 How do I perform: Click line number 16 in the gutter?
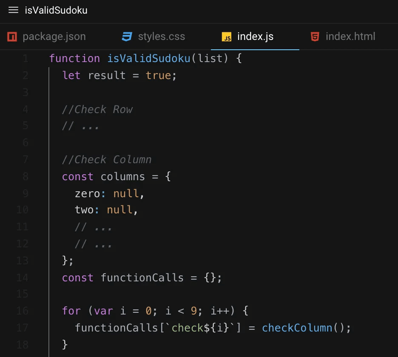(22, 311)
